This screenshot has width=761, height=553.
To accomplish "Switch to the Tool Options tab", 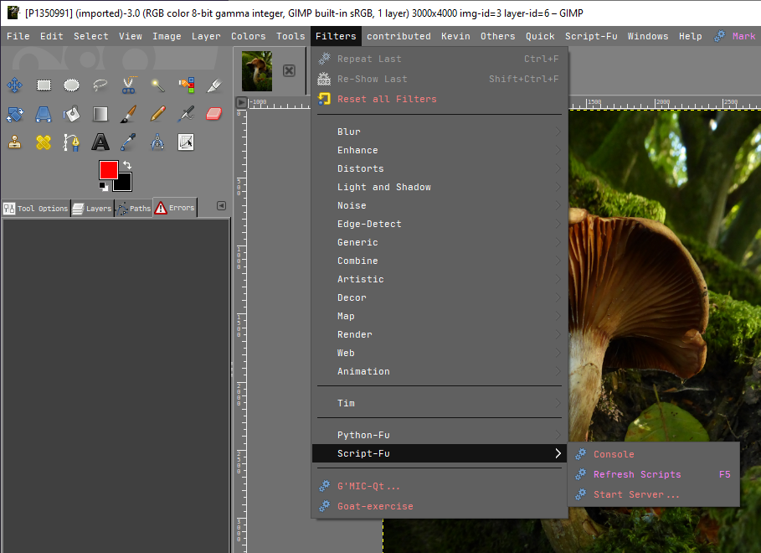I will point(36,209).
